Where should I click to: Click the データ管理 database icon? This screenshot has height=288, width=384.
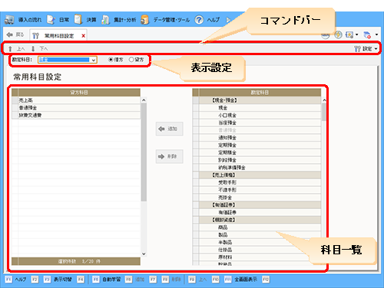pos(144,20)
